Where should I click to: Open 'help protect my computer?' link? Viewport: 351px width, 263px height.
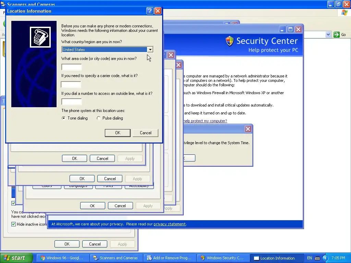pyautogui.click(x=205, y=121)
